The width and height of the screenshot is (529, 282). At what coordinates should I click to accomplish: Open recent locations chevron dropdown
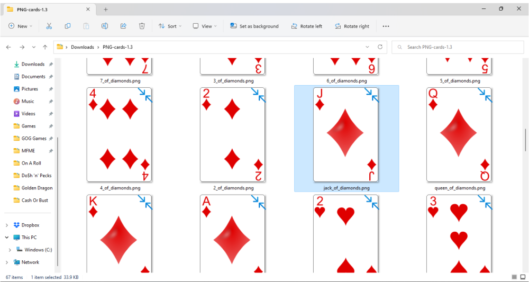coord(34,47)
